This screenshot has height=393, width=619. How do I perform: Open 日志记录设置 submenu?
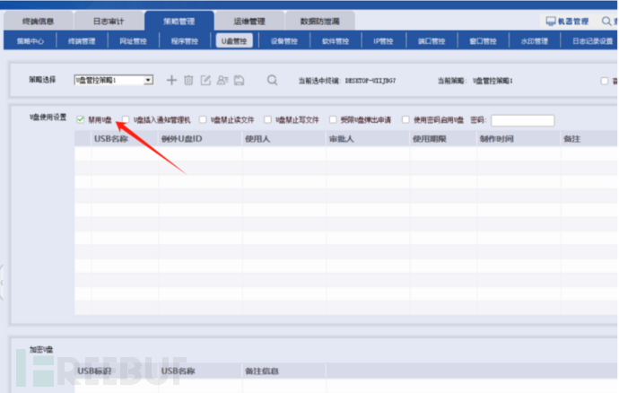pyautogui.click(x=593, y=41)
